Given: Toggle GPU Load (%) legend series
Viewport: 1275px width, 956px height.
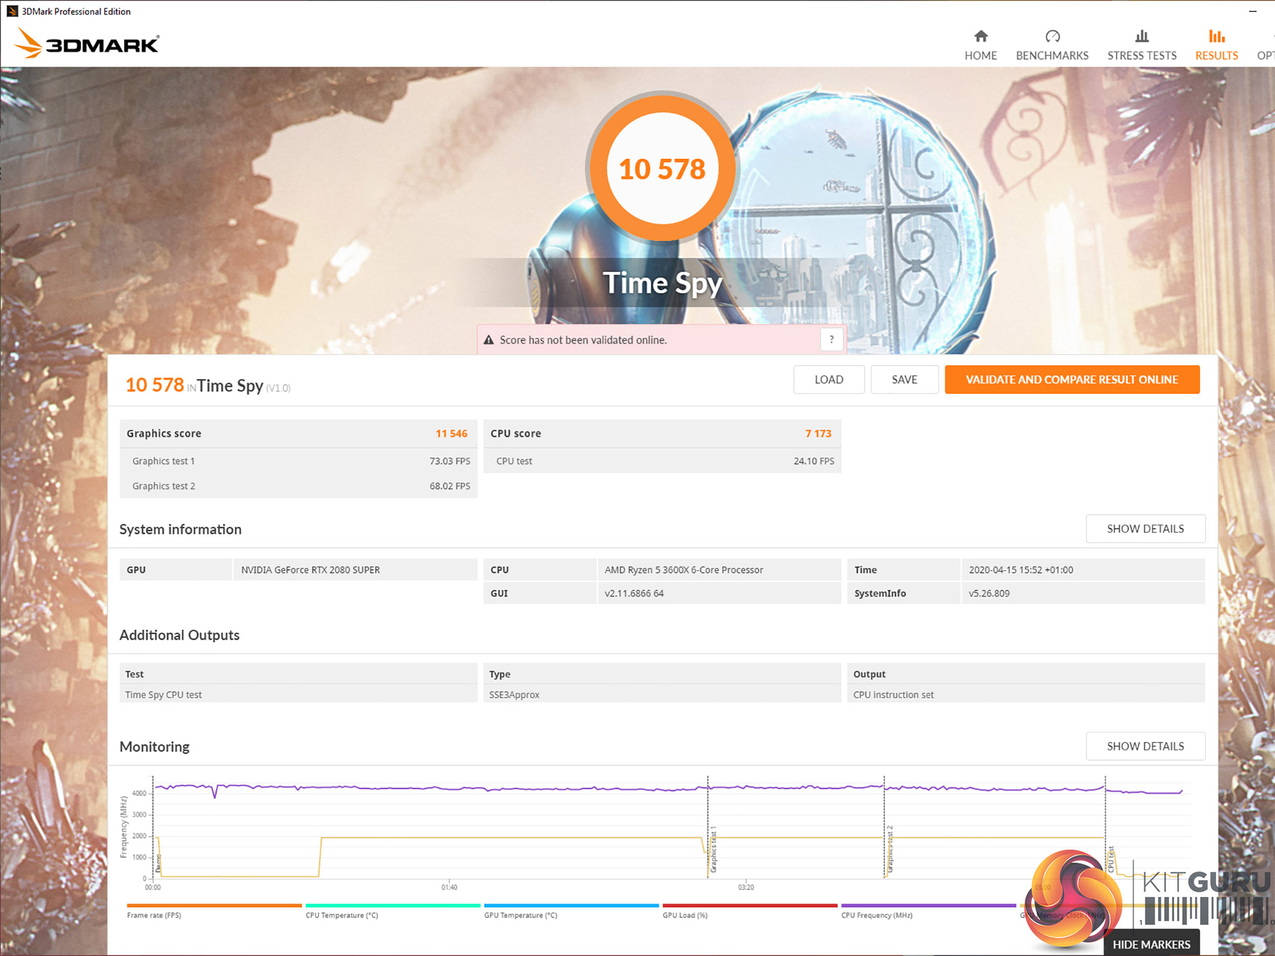Looking at the screenshot, I should point(685,915).
